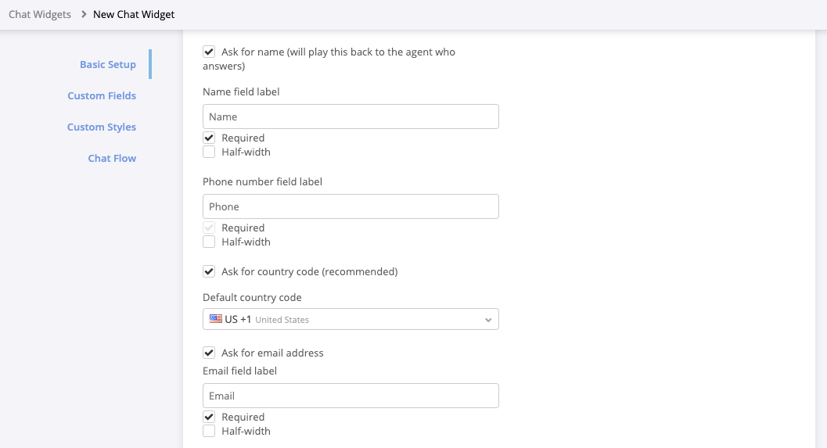Open the Default country code dropdown

click(351, 319)
